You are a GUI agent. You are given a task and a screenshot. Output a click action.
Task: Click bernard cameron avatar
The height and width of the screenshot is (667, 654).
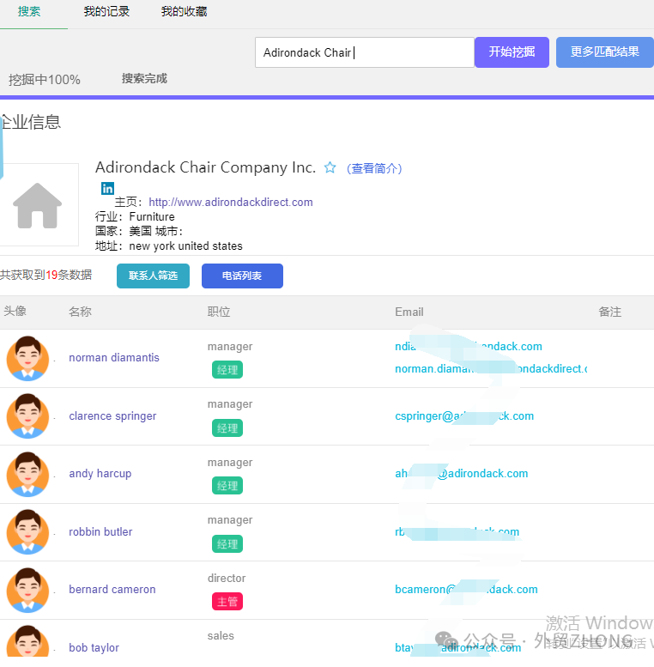(27, 590)
